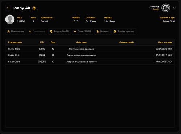
Task: Click the date 19.01.2026 21:24
Action: [164, 62]
